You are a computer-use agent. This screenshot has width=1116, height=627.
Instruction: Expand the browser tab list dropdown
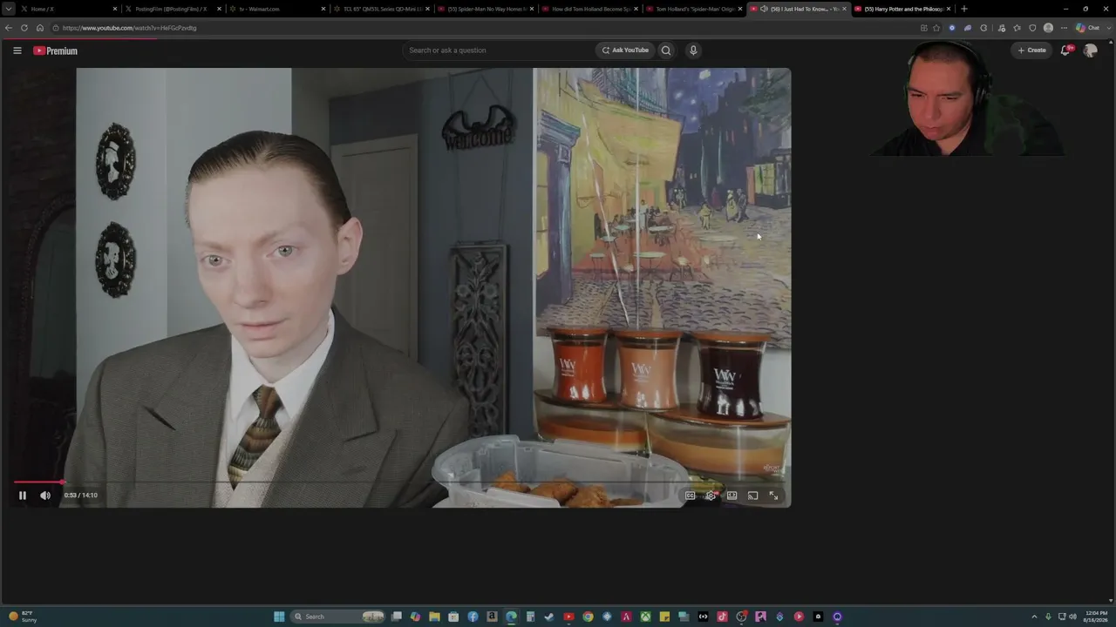coord(8,9)
